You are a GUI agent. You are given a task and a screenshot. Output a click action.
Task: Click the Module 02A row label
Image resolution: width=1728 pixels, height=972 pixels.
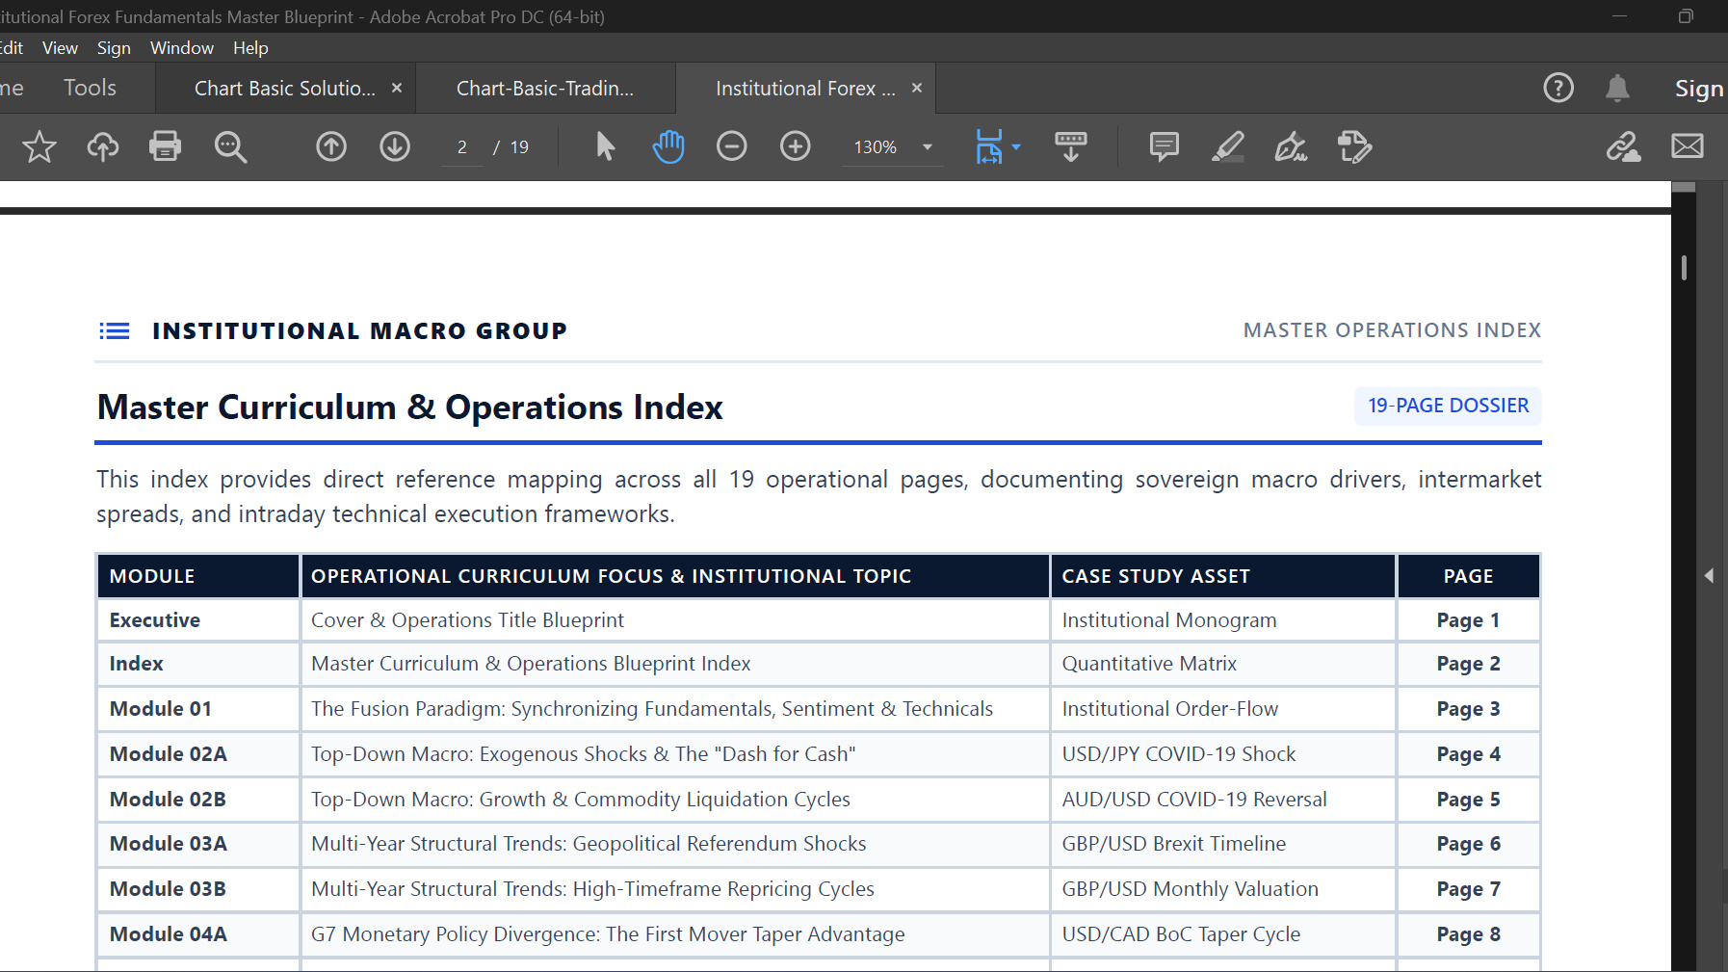(169, 754)
